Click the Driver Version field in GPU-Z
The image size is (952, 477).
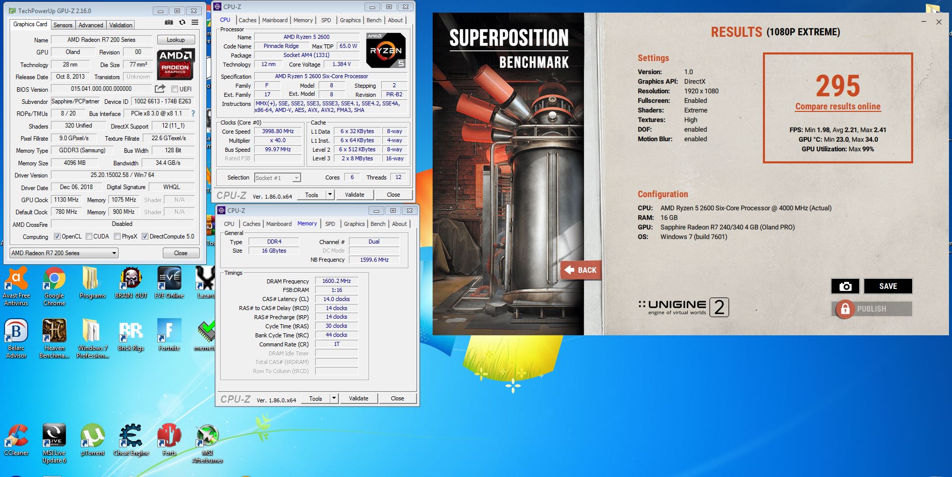click(x=123, y=175)
